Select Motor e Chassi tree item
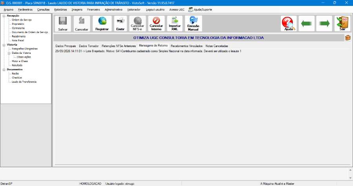This screenshot has width=353, height=186. tap(20, 61)
